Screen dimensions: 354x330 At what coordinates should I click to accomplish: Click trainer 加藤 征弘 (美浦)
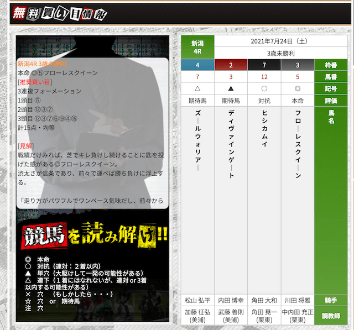197,316
